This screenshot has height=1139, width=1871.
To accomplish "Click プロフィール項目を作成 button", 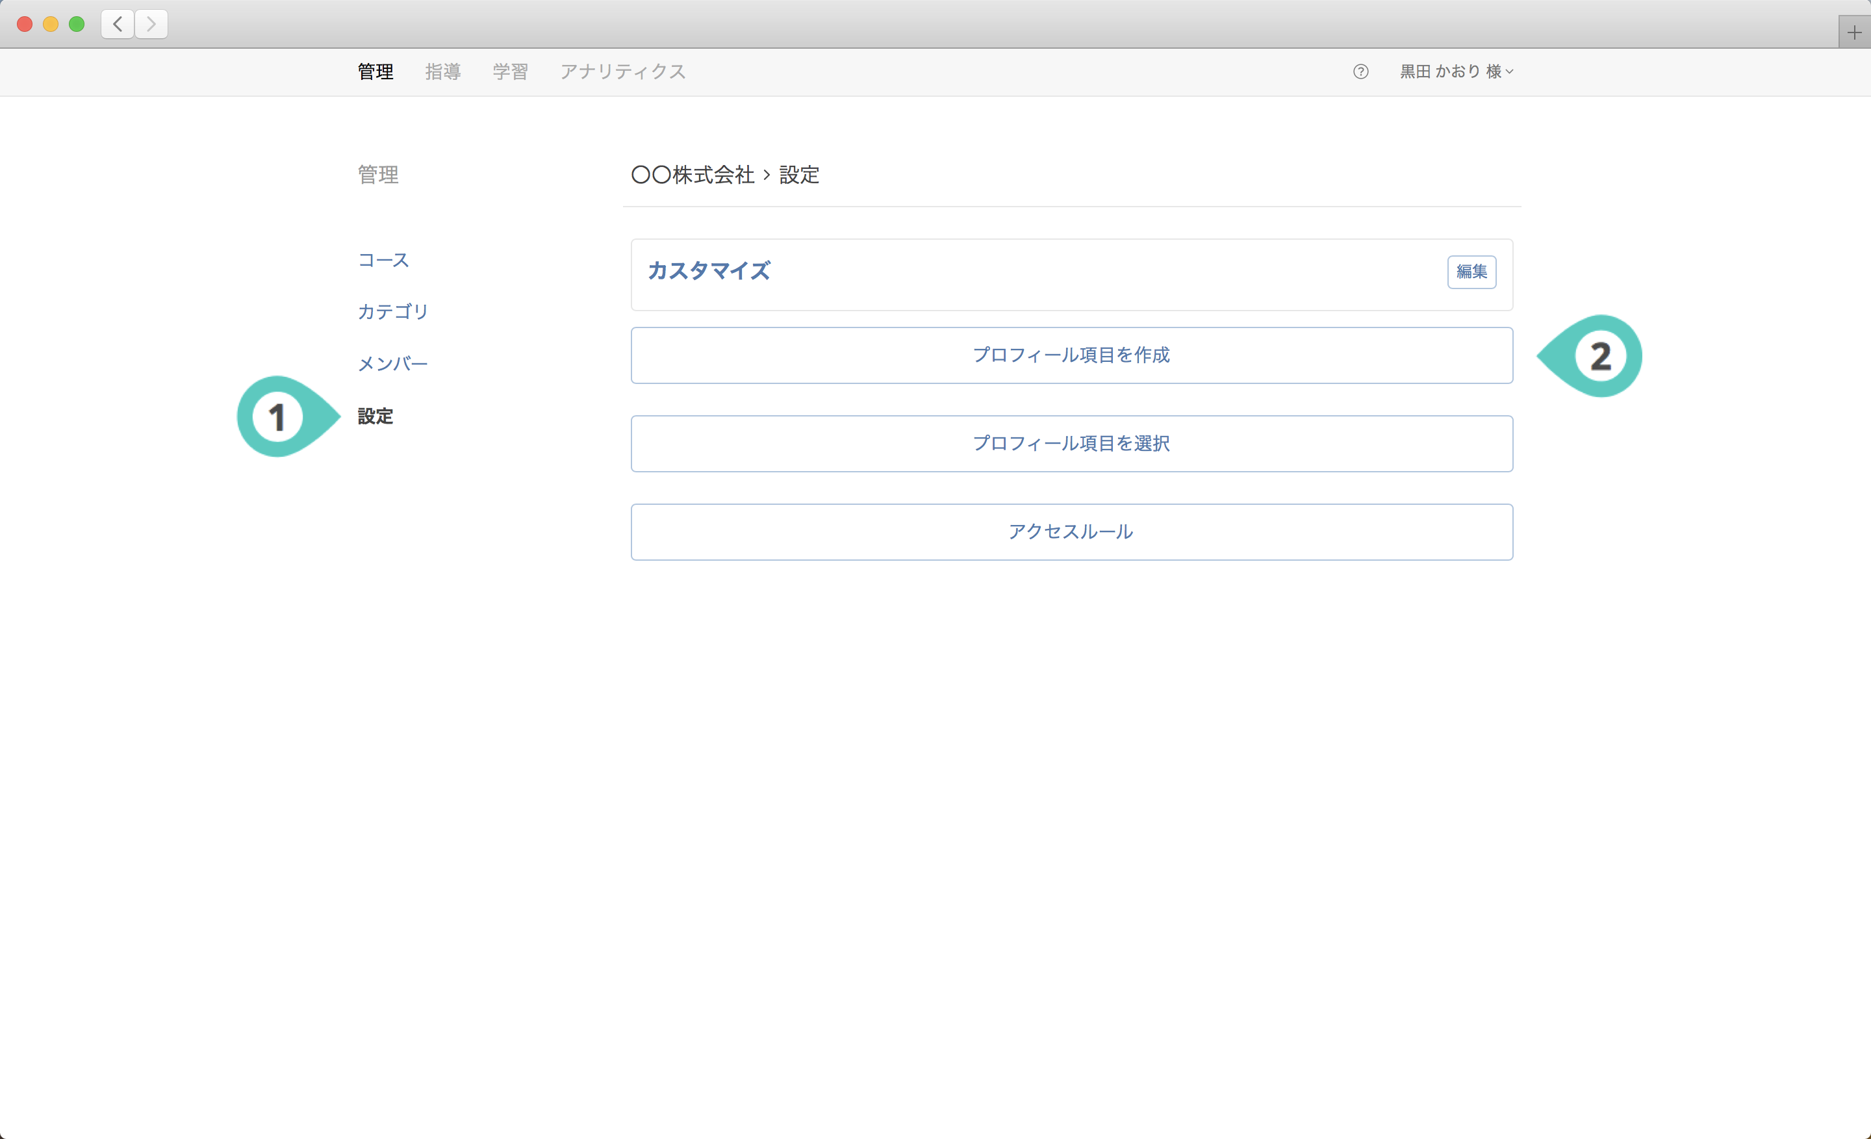I will [x=1071, y=355].
